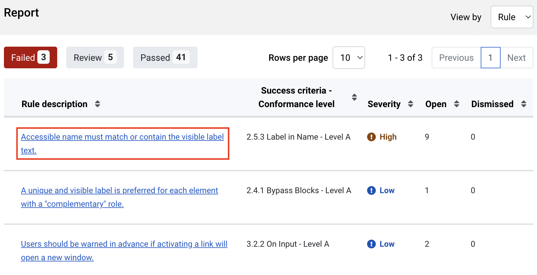Open the View by Rule dropdown
This screenshot has height=275, width=537.
point(512,17)
